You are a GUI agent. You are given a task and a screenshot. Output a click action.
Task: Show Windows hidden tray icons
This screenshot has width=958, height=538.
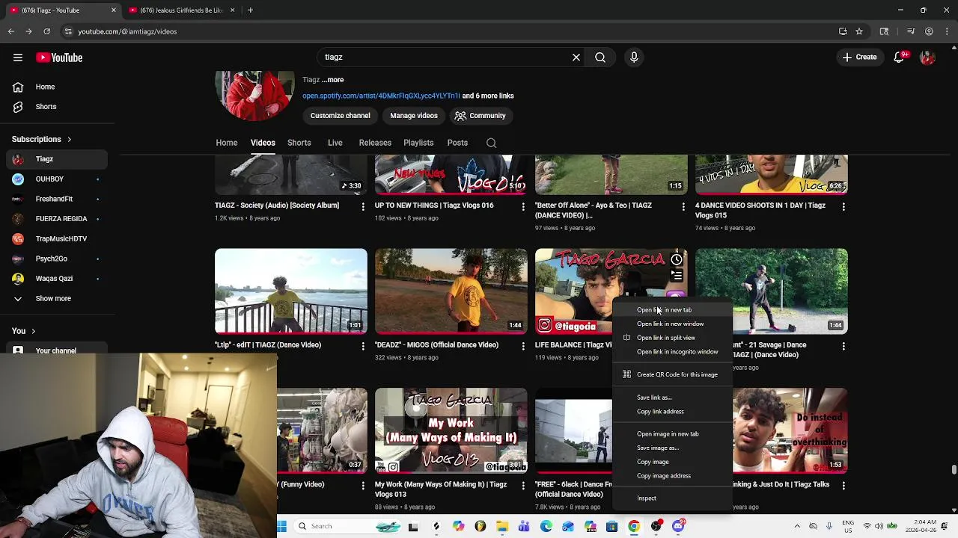[x=797, y=526]
